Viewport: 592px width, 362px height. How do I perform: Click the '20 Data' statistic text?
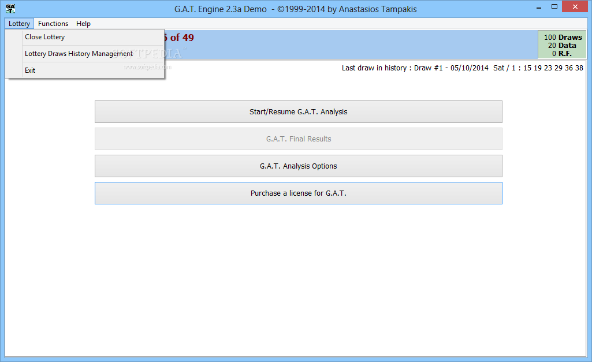[562, 45]
